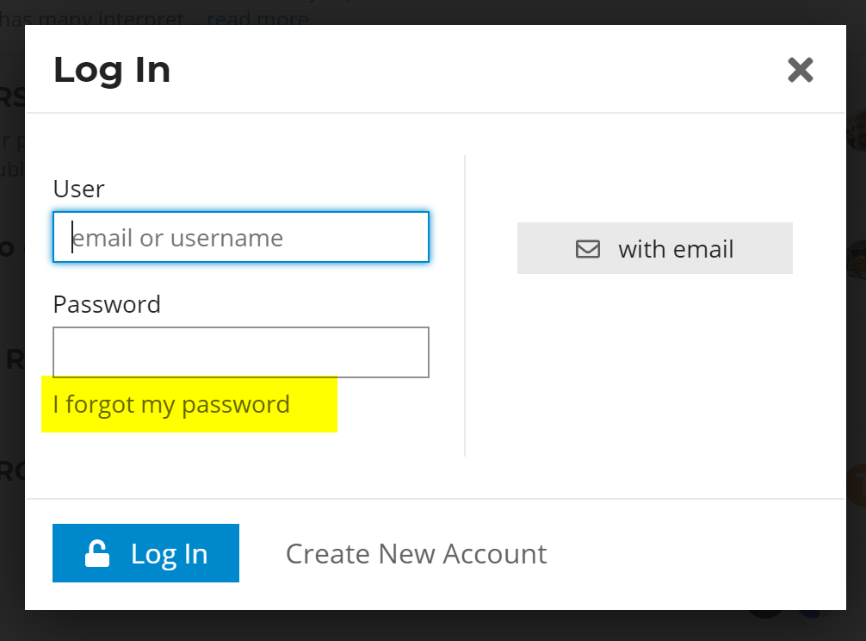The height and width of the screenshot is (641, 866).
Task: Click into the Password input box
Action: point(241,352)
